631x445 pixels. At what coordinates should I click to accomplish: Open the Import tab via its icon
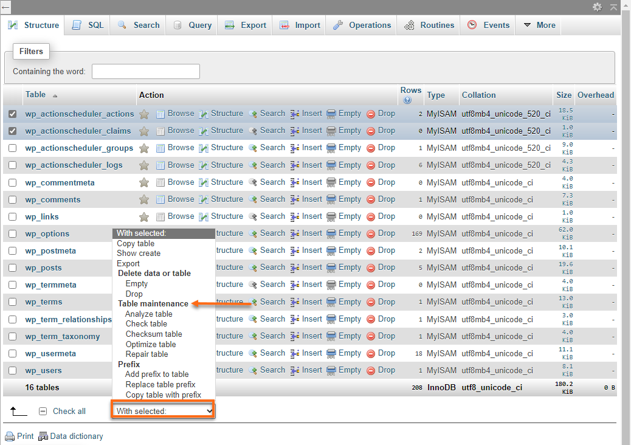284,25
